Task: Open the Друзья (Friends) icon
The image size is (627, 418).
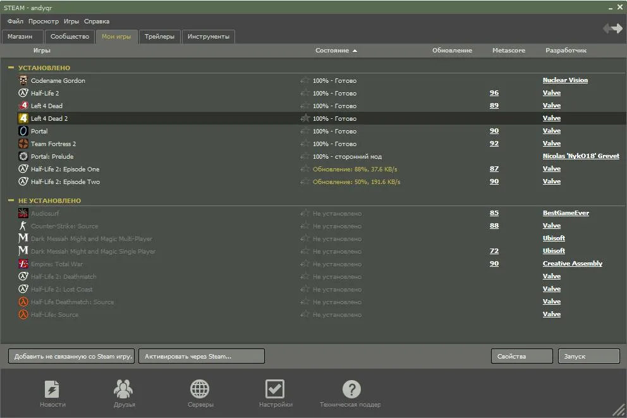Action: 123,389
